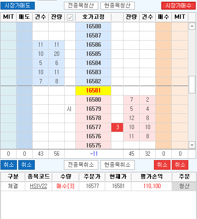Click the 매수 cell at price 16580
197x219 pixels.
pos(164,100)
